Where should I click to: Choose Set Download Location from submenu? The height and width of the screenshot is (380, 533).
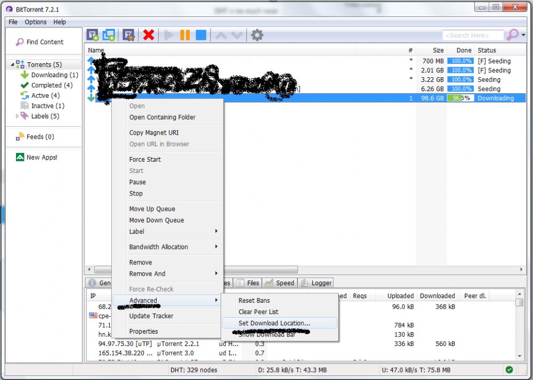274,323
